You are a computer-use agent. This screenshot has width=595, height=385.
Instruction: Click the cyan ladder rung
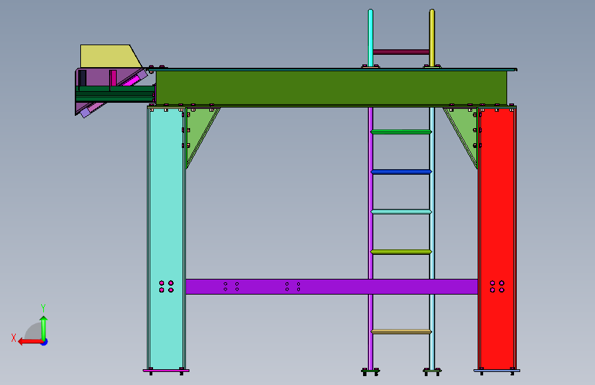(401, 212)
